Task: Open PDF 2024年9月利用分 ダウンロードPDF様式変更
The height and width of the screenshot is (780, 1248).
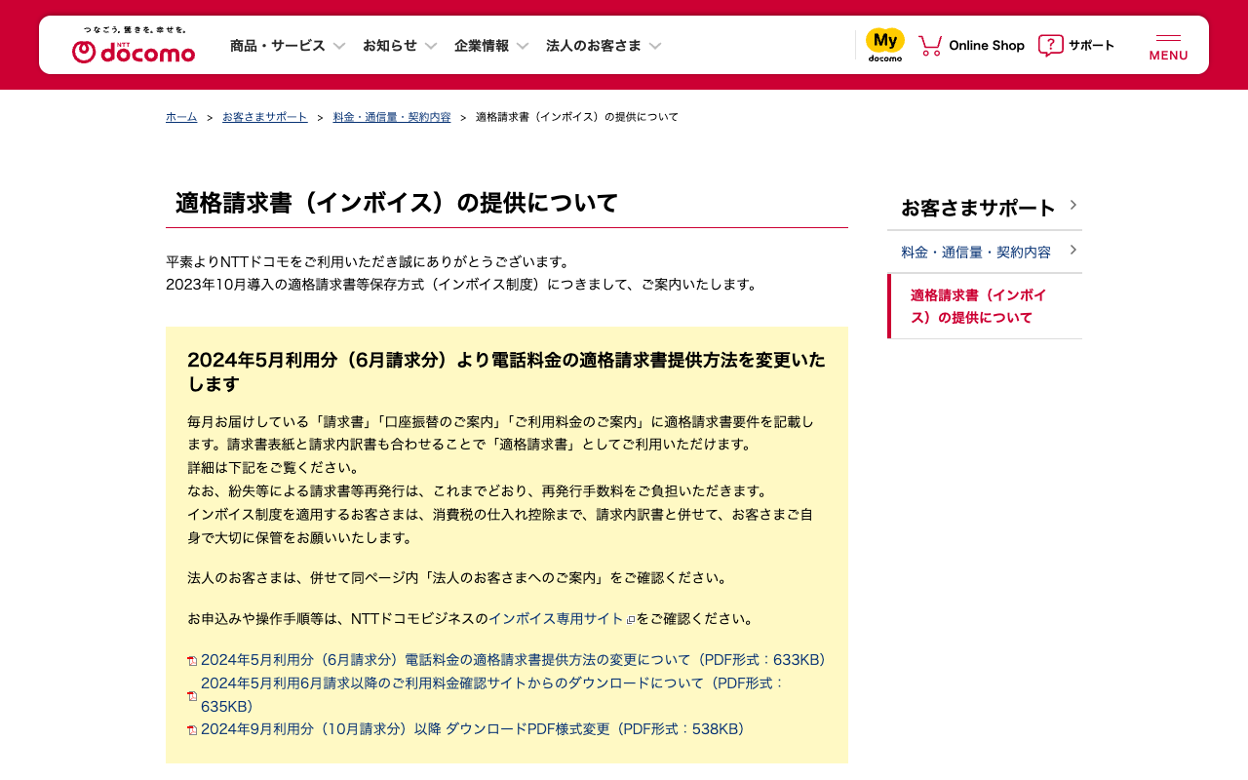Action: point(473,729)
